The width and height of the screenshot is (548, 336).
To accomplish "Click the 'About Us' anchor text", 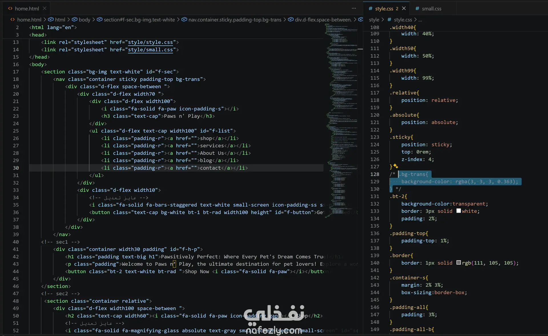I will [212, 153].
